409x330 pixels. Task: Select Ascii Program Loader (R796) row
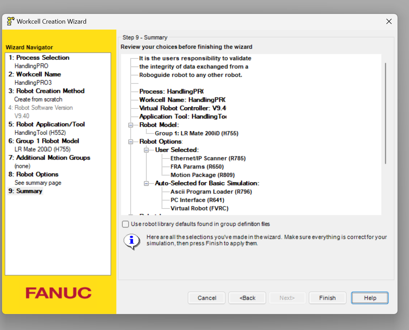(211, 192)
